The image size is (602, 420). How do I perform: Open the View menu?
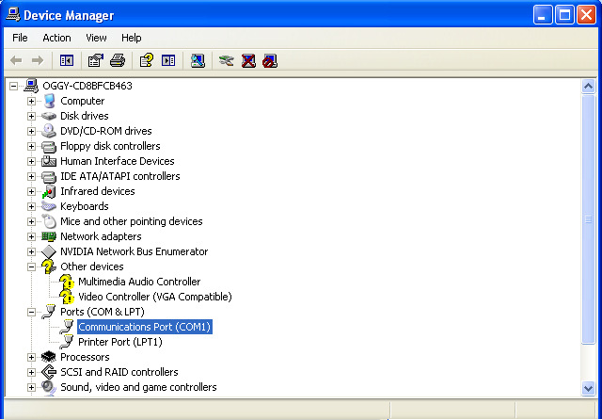96,38
